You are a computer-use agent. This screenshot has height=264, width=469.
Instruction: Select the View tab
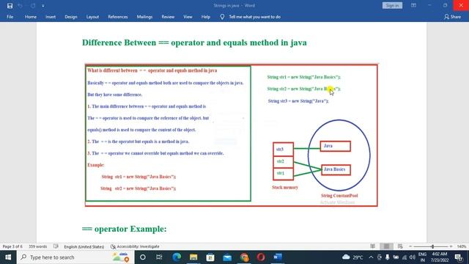188,17
